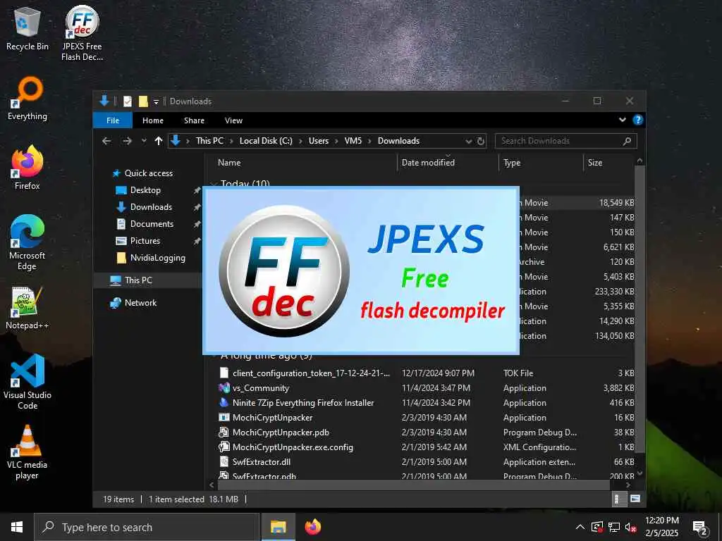This screenshot has width=722, height=541.
Task: Select Ninite 7Zip Everything Firefox Installer file
Action: tap(303, 402)
